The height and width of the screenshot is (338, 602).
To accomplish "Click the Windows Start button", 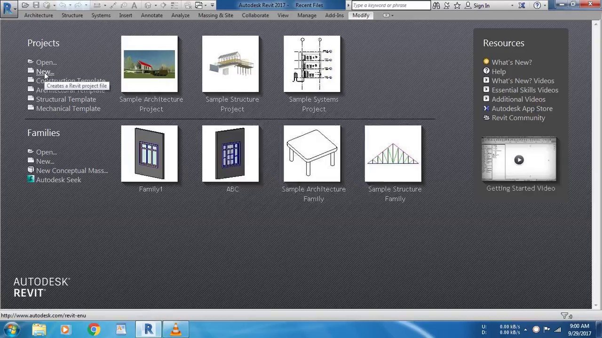I will point(11,330).
